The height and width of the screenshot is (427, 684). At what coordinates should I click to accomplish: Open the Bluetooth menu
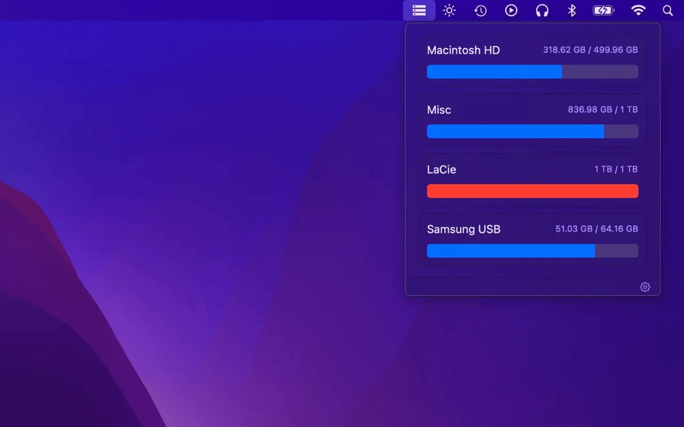pos(572,10)
